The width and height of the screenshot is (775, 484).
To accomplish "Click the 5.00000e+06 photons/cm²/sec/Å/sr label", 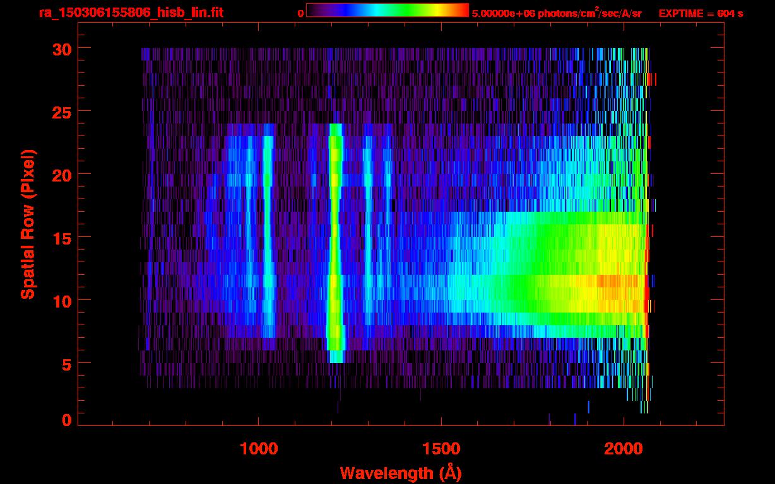I will 557,13.
